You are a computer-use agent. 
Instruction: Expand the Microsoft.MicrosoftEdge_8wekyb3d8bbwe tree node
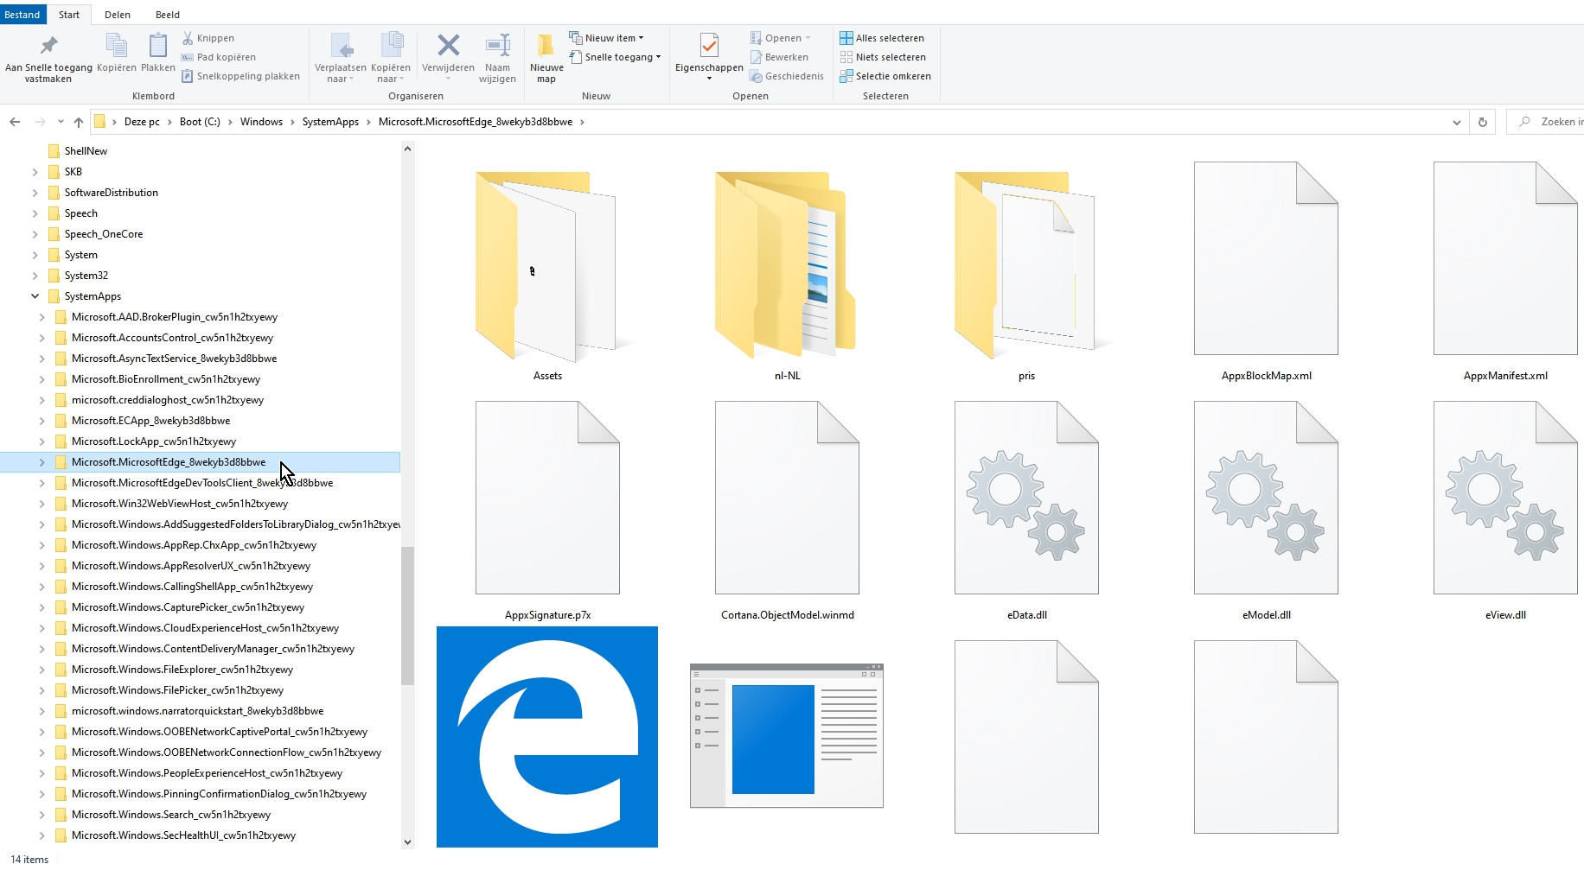pyautogui.click(x=42, y=462)
